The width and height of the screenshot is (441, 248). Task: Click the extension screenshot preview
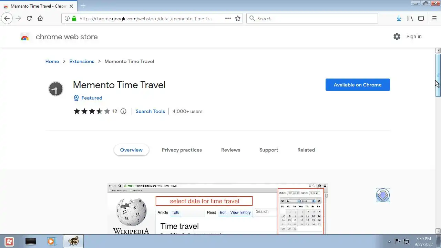point(217,209)
